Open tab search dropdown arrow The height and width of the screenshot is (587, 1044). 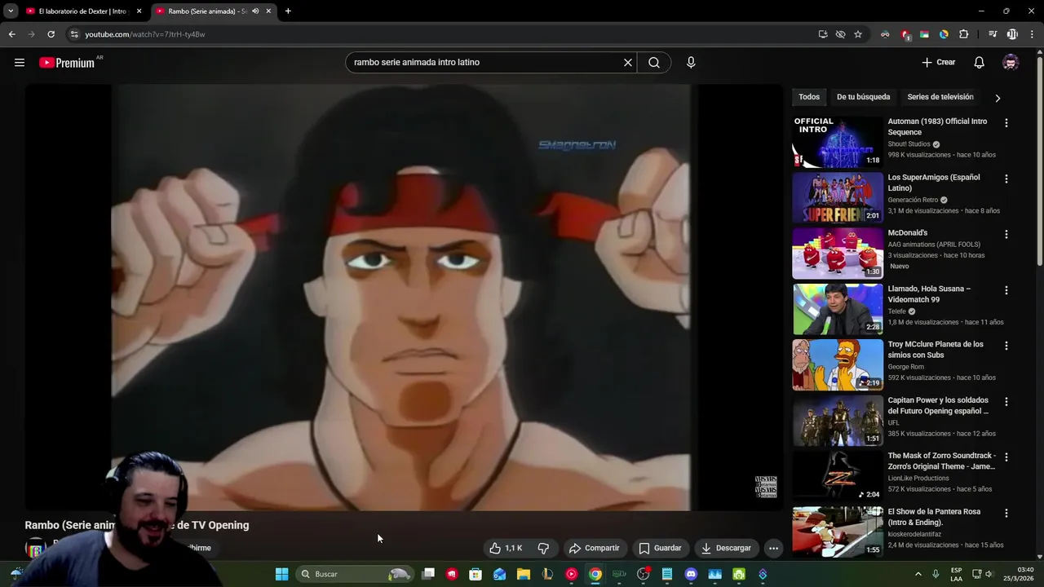11,11
